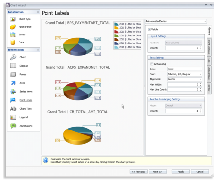Viewport: 216px width, 182px height.
Task: Enable the Antialiasing checkbox
Action: click(x=152, y=64)
